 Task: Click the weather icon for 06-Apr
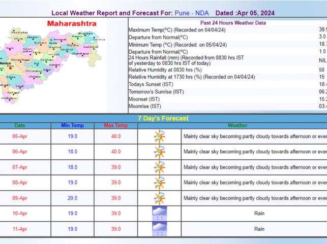coord(160,152)
